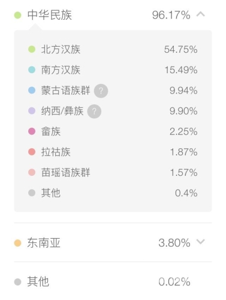Select the 中华民族 heading

click(50, 15)
